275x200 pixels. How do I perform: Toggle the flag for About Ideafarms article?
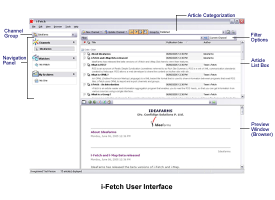[84, 54]
